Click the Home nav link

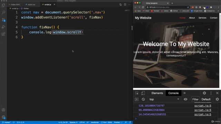(182, 18)
